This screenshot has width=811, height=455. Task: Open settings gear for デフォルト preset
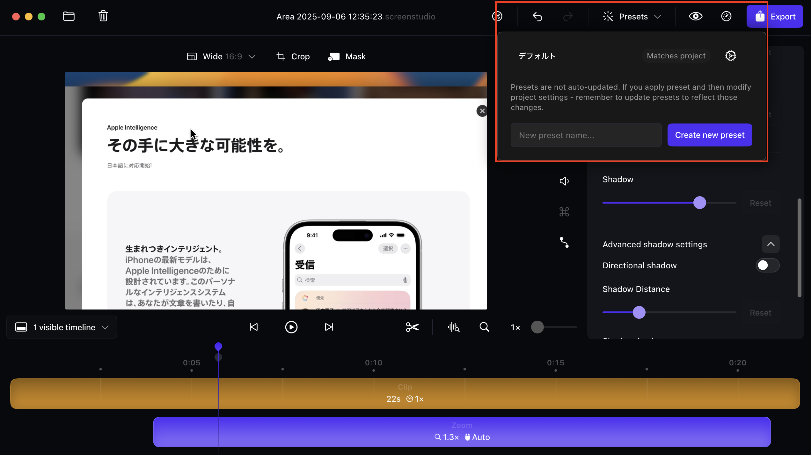[730, 56]
